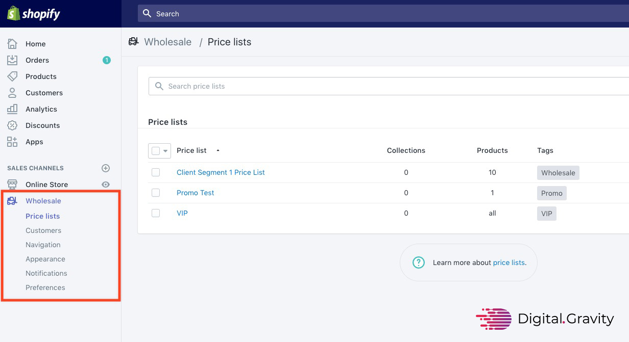Image resolution: width=629 pixels, height=342 pixels.
Task: View online store via eye icon
Action: click(x=106, y=185)
